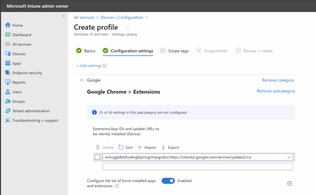
Task: Select the Apps grid icon
Action: pyautogui.click(x=8, y=63)
